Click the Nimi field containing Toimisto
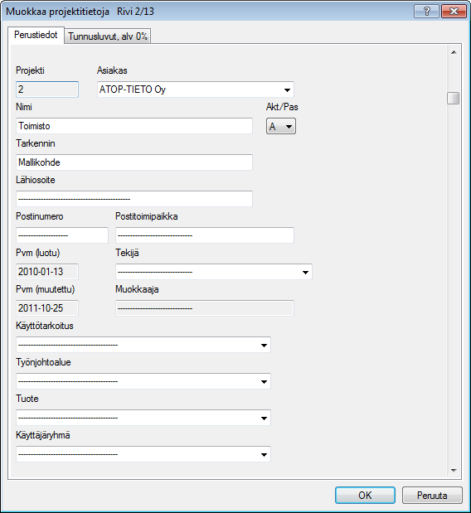 [x=134, y=126]
